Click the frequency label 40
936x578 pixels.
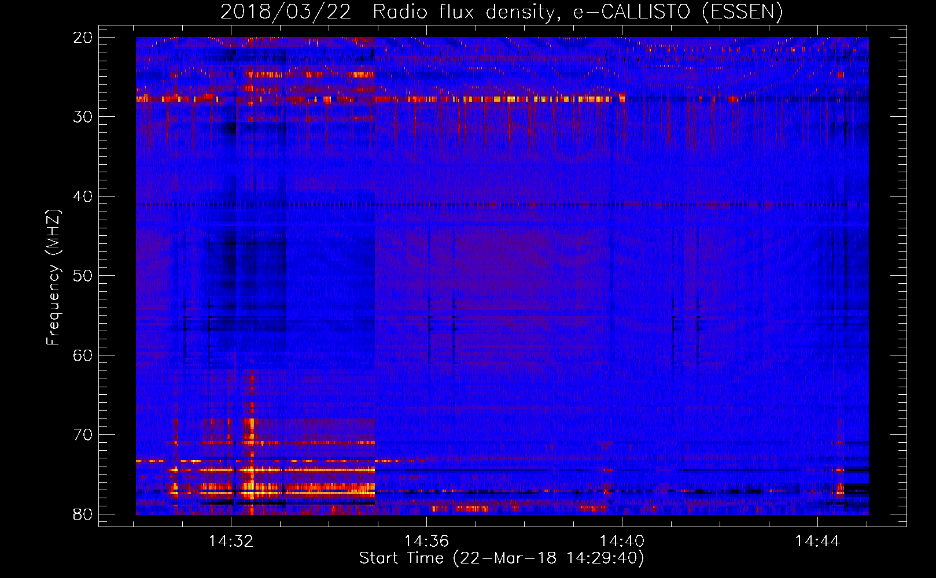pyautogui.click(x=83, y=197)
